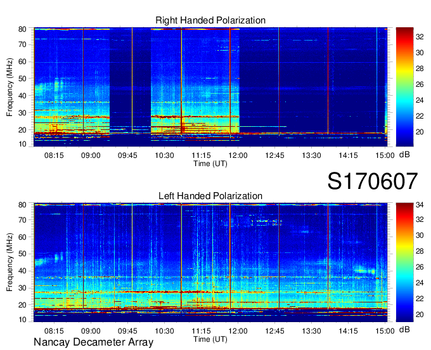Click the 80 MHz tick of Right Handed plot
Image resolution: width=431 pixels, height=350 pixels.
pos(22,29)
